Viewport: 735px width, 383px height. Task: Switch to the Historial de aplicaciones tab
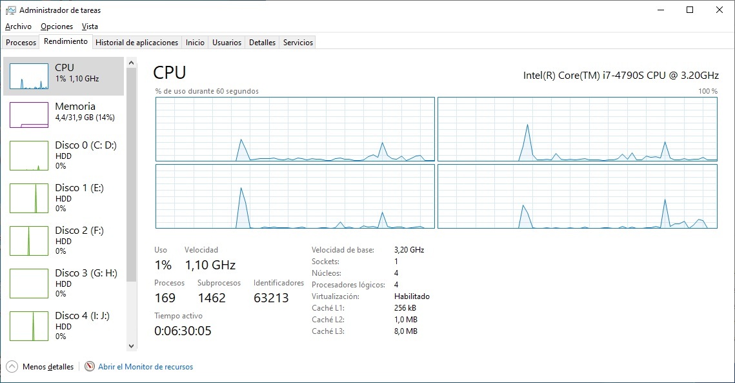137,43
